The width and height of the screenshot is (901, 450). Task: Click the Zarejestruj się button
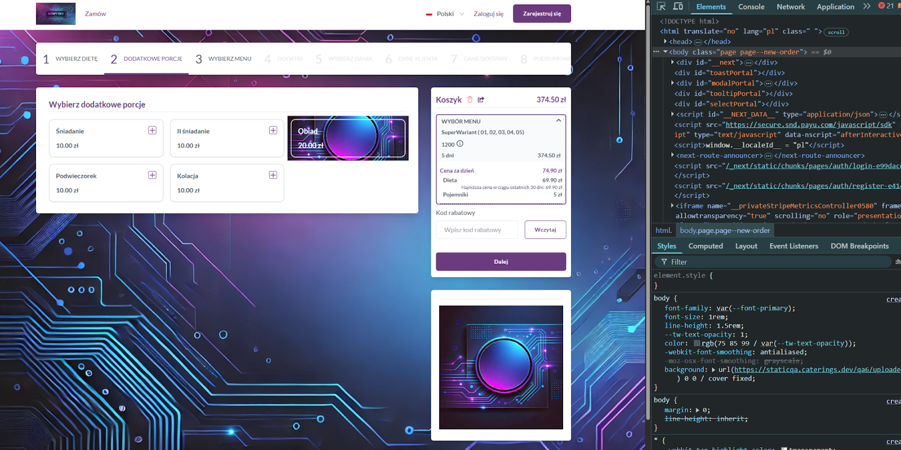(x=542, y=13)
